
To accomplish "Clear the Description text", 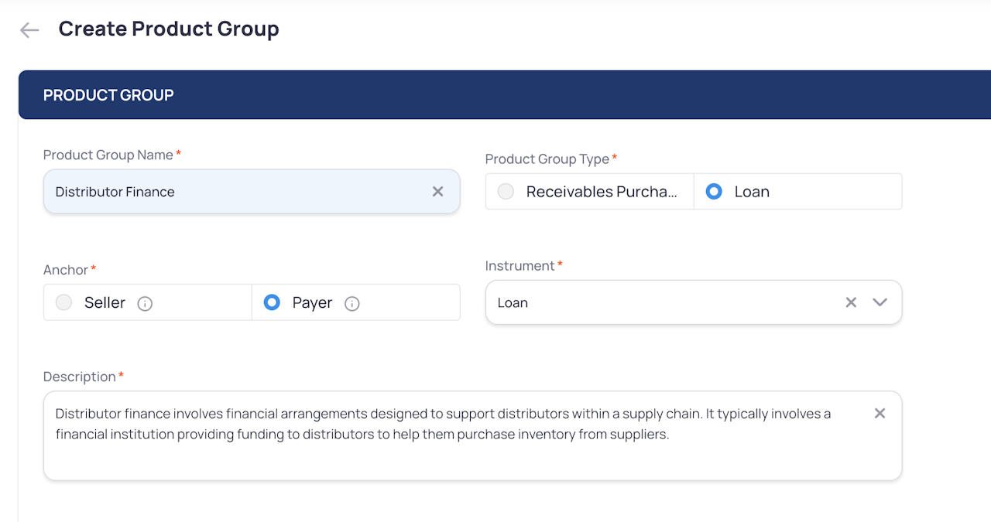I will pos(880,414).
